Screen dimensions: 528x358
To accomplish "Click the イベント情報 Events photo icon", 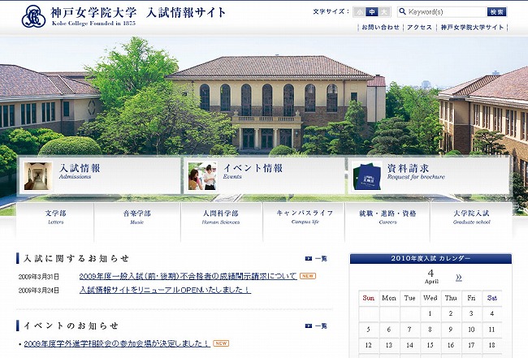I will coord(202,175).
